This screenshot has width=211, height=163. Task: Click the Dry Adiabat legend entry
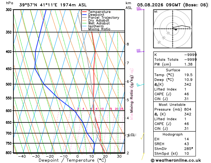pyautogui.click(x=99, y=20)
